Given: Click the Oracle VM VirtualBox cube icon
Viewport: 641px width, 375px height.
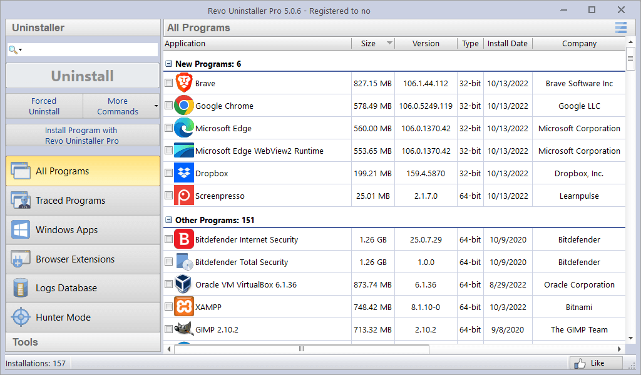Looking at the screenshot, I should (x=183, y=284).
